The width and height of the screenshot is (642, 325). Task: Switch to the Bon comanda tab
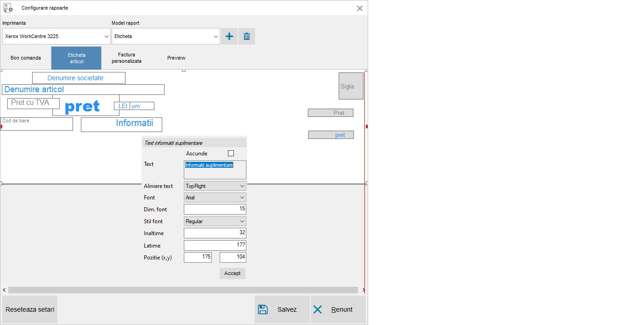[x=26, y=58]
